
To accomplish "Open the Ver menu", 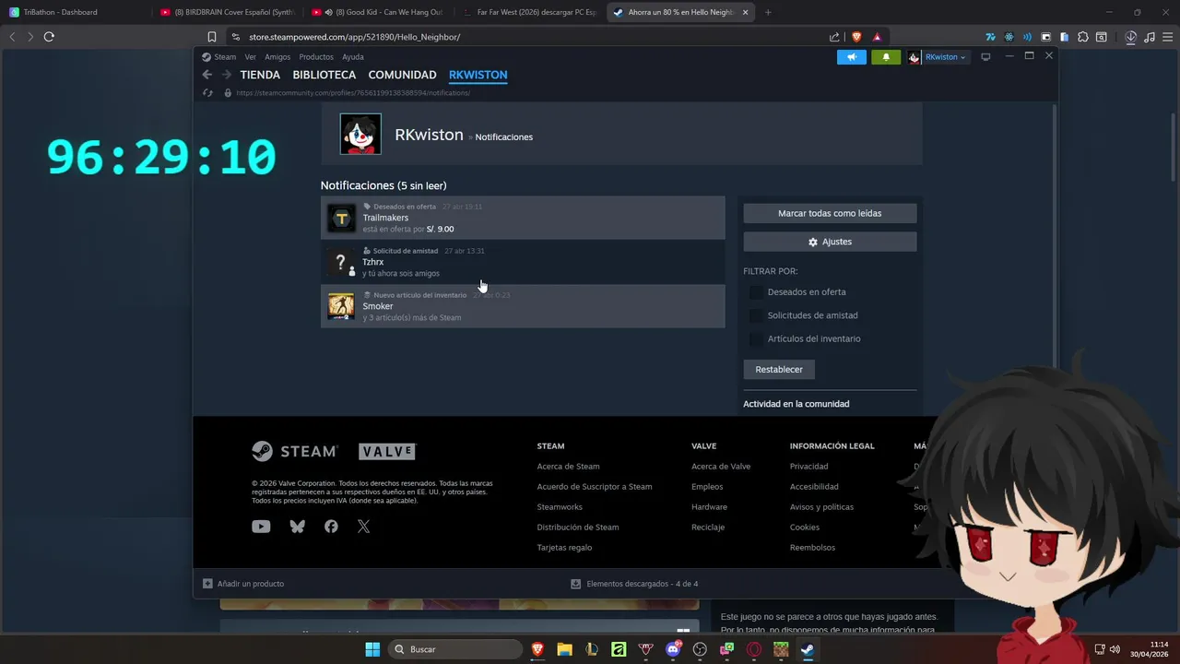I will (250, 57).
